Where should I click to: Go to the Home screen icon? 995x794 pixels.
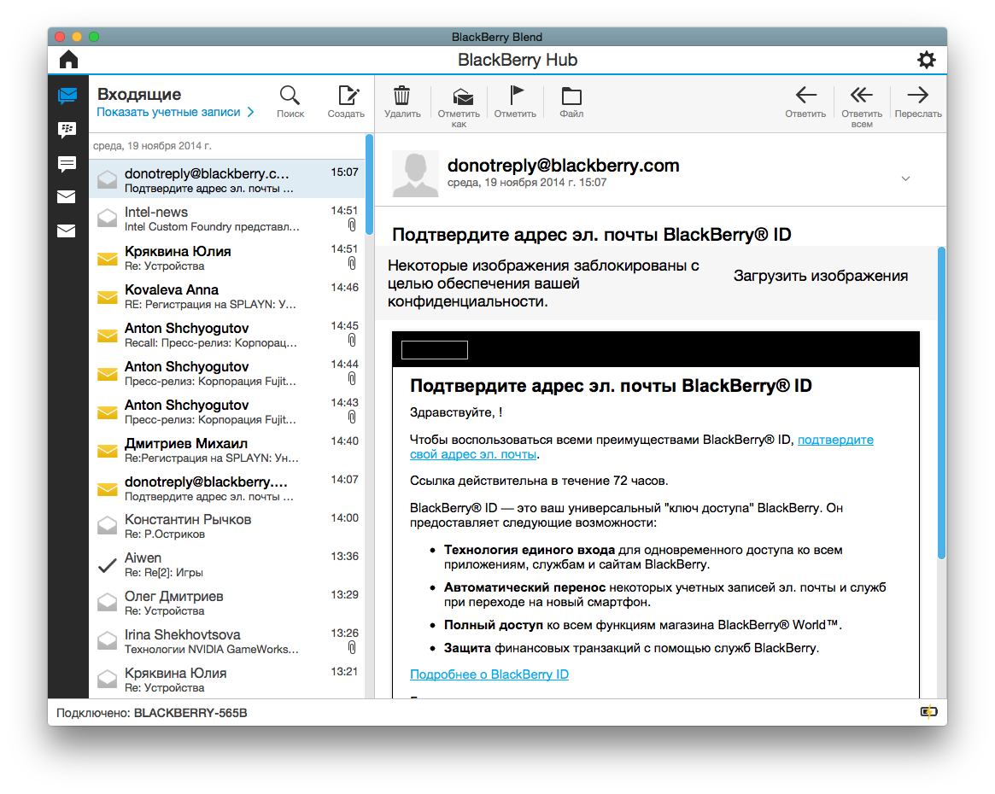[68, 60]
